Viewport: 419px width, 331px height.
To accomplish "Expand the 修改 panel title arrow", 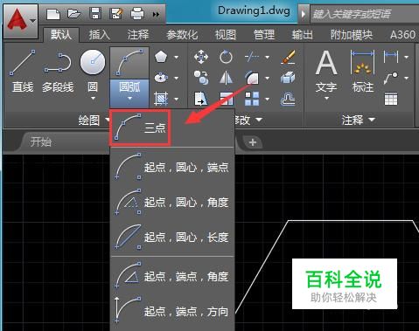I will pos(259,120).
